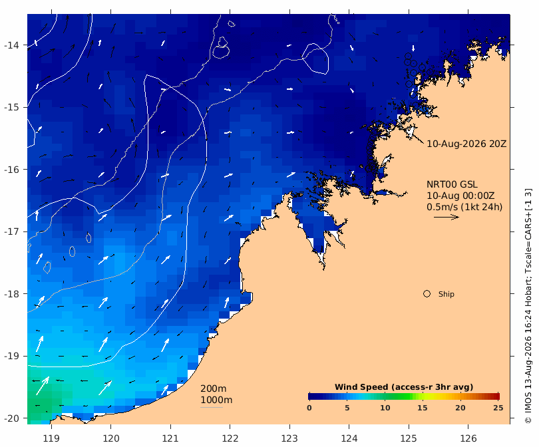Click the colorbar at value 20
The width and height of the screenshot is (539, 447).
(x=461, y=396)
